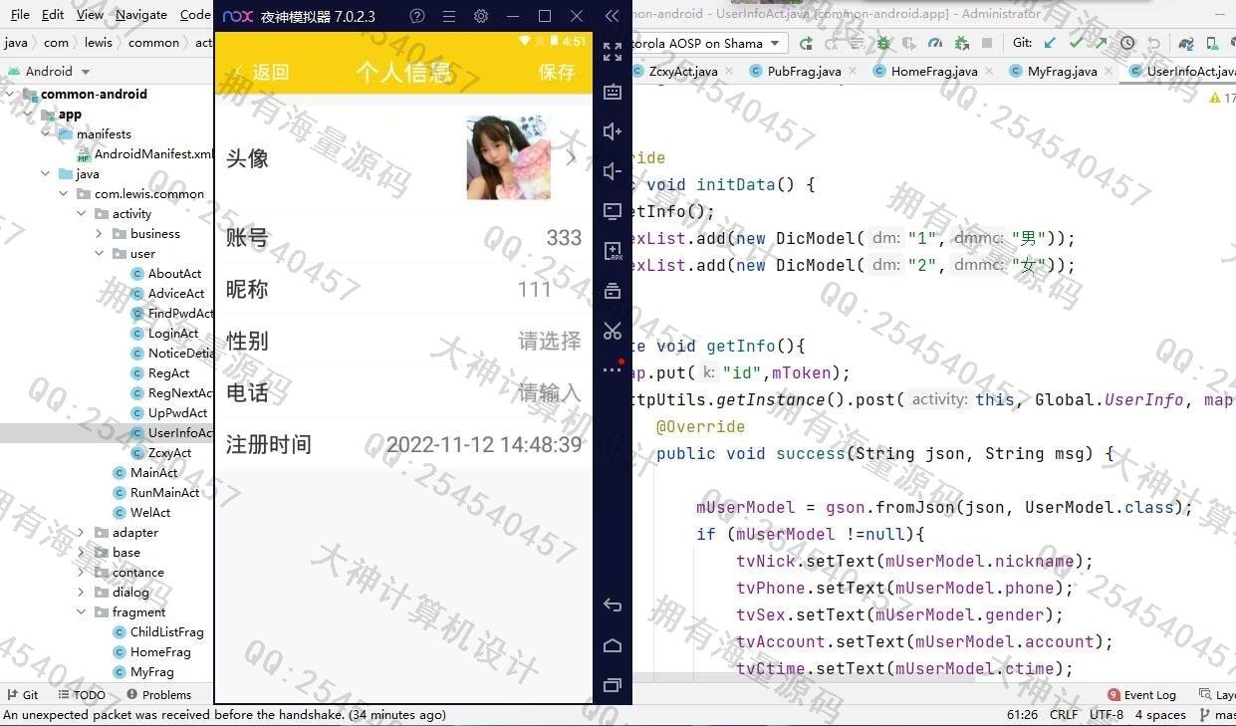Open the Nox hamburger menu
Screen dimensions: 1236x726
coord(449,16)
